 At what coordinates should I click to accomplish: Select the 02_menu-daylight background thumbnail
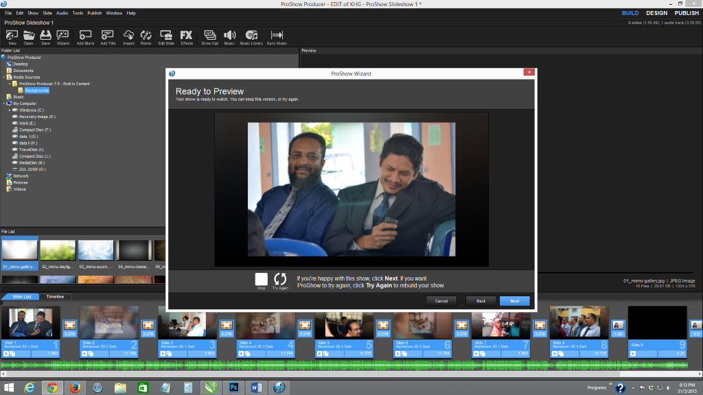(x=58, y=250)
